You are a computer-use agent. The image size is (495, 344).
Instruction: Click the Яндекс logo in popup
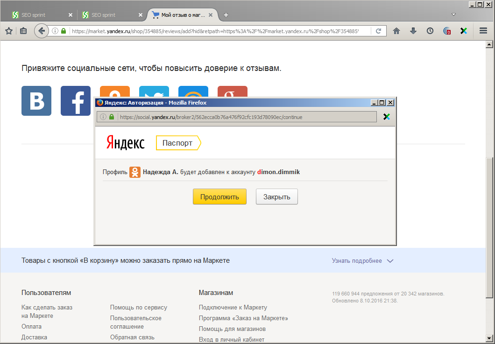pos(126,143)
